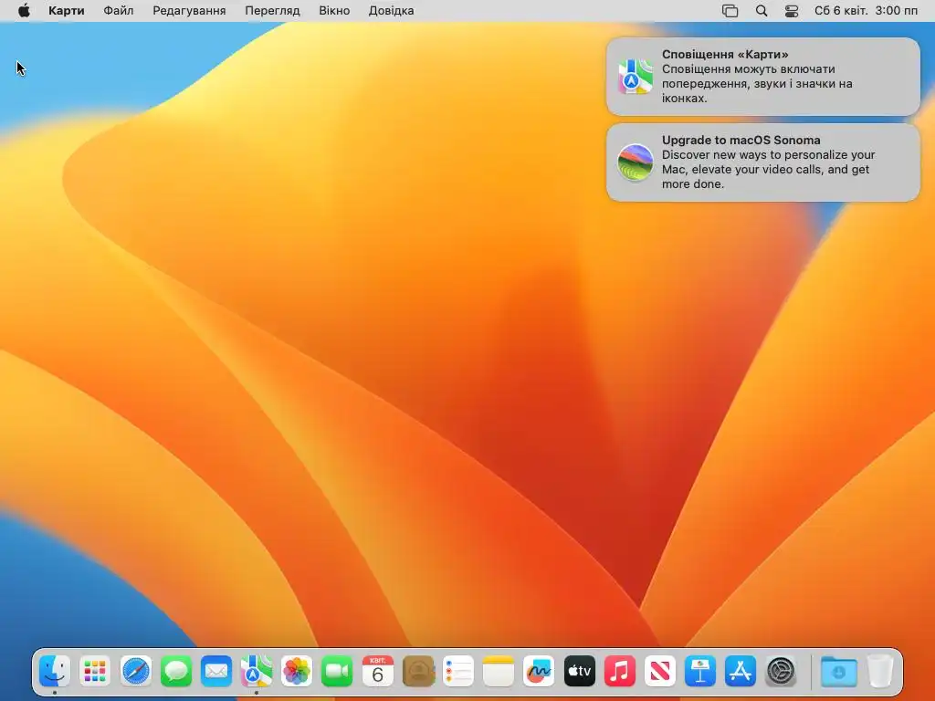Open Keynote from the Dock
This screenshot has height=701, width=935.
point(700,671)
